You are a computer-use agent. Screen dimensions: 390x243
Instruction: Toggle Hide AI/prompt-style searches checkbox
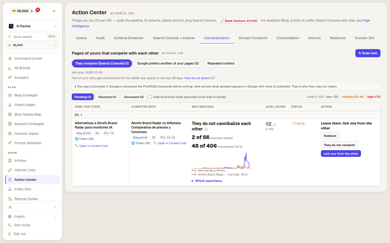click(150, 97)
